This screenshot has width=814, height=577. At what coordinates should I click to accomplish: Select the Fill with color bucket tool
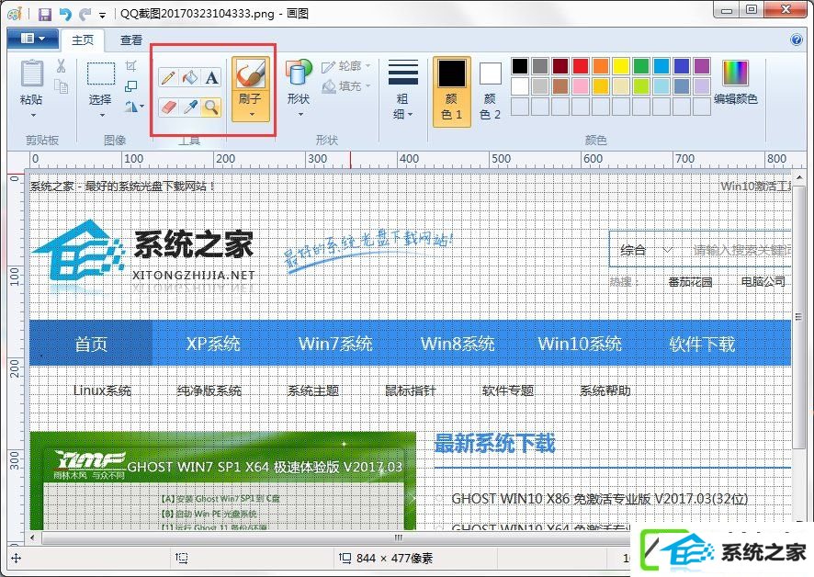(x=189, y=78)
